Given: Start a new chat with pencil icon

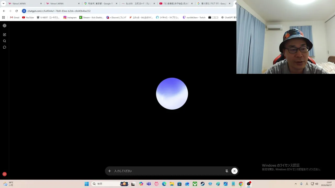Looking at the screenshot, I should point(4,34).
